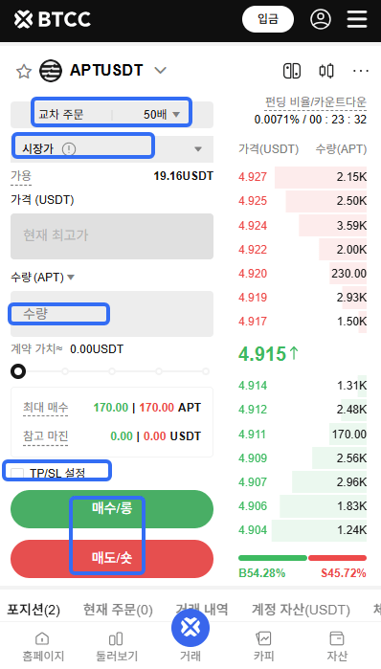Click the 매수/롱 buy button
Screen dimensions: 381x669
112,509
